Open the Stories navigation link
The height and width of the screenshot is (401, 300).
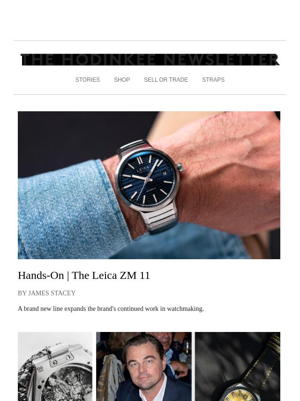pyautogui.click(x=87, y=80)
